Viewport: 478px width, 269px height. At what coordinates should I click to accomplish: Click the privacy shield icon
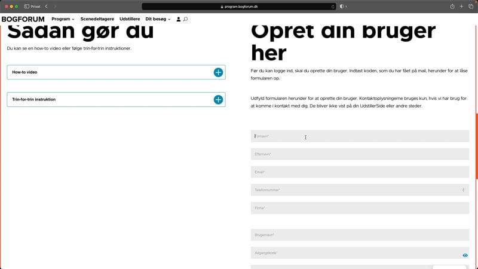coord(342,7)
